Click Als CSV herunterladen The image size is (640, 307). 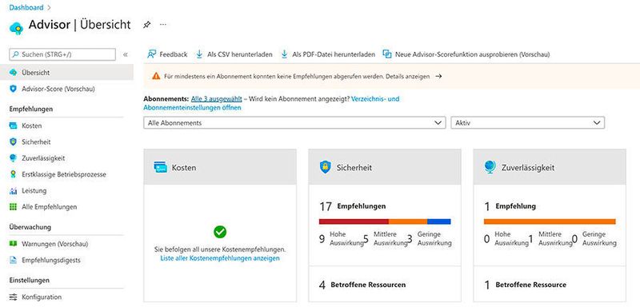tap(239, 54)
